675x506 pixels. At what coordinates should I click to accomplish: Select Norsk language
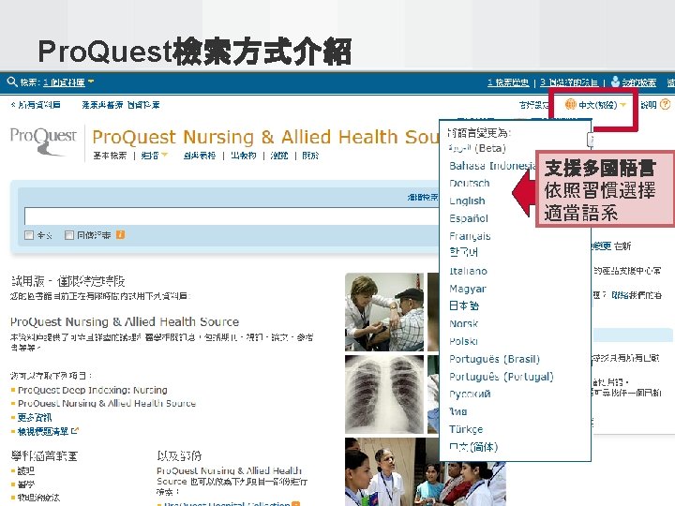click(463, 323)
